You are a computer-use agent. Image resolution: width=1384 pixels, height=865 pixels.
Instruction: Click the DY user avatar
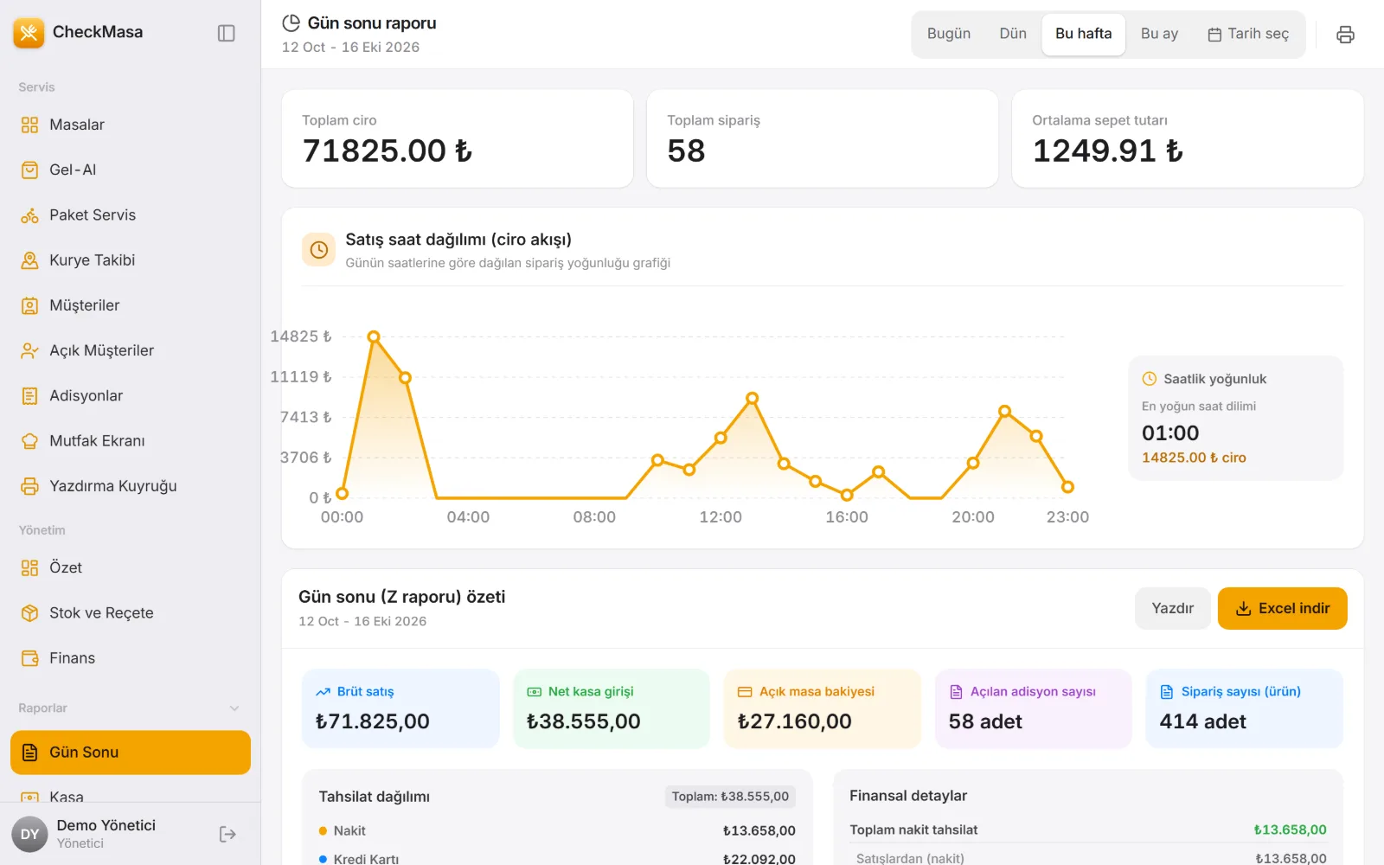point(29,834)
